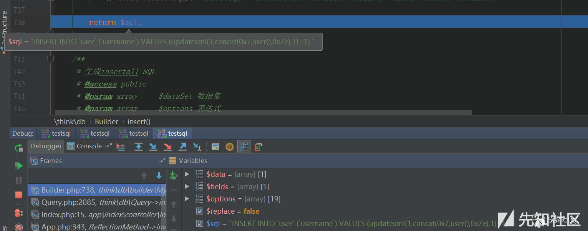
Task: Click the Step Out icon
Action: tap(182, 146)
